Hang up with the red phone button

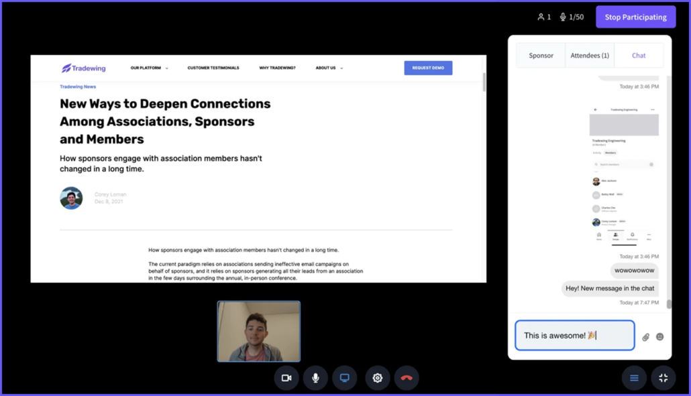pyautogui.click(x=407, y=378)
